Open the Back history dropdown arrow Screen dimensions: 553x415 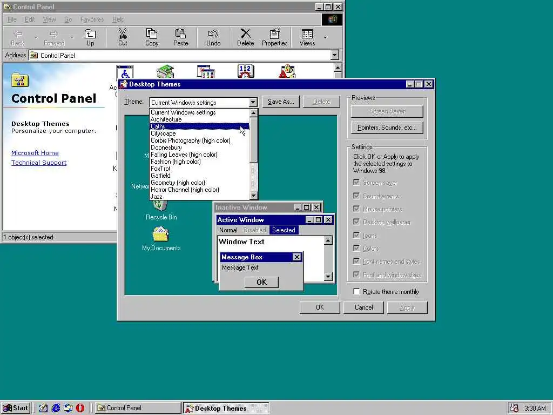point(36,37)
